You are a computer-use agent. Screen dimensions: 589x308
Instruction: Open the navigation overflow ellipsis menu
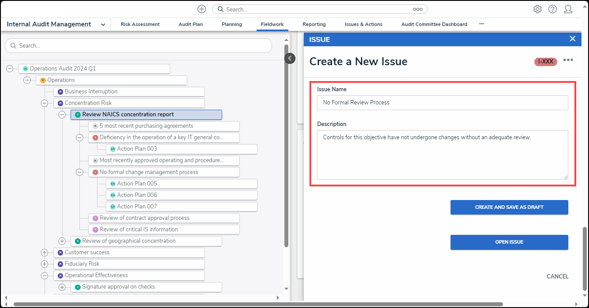(481, 24)
